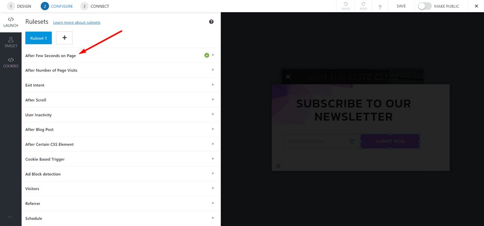Viewport: 484px width, 226px height.
Task: Click the refresh icon in email field
Action: 352,141
